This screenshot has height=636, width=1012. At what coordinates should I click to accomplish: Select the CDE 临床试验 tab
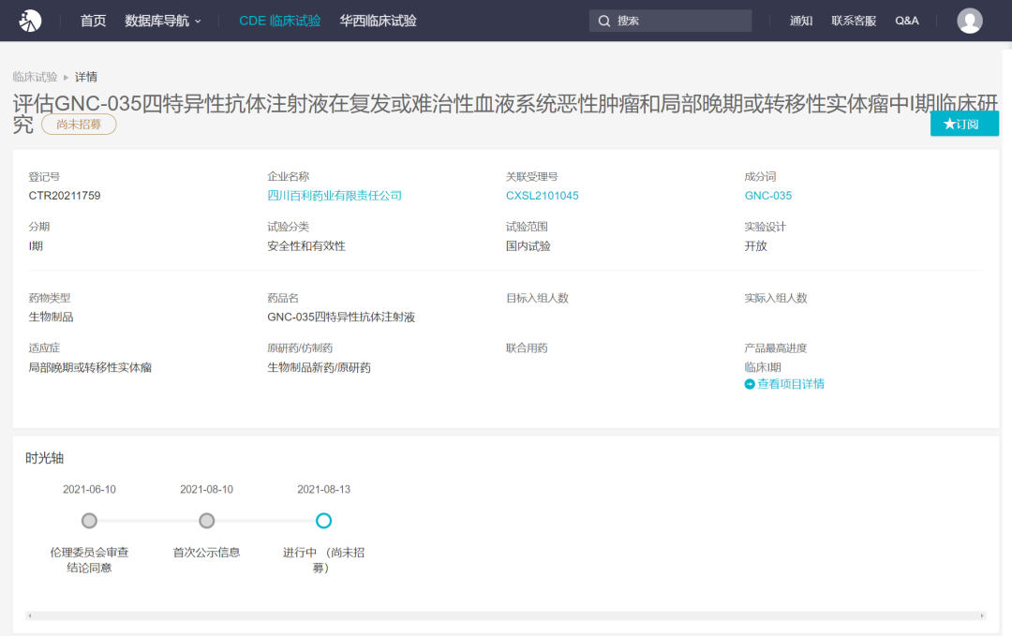(x=279, y=21)
